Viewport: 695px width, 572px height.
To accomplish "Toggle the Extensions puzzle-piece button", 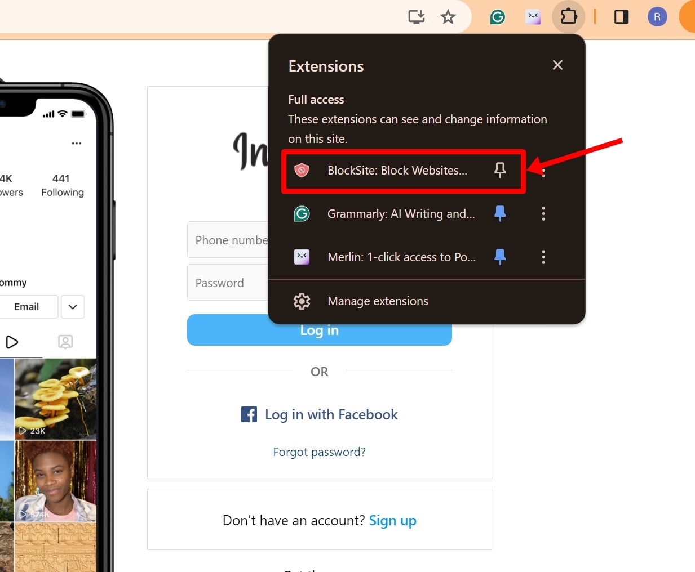I will [x=569, y=16].
